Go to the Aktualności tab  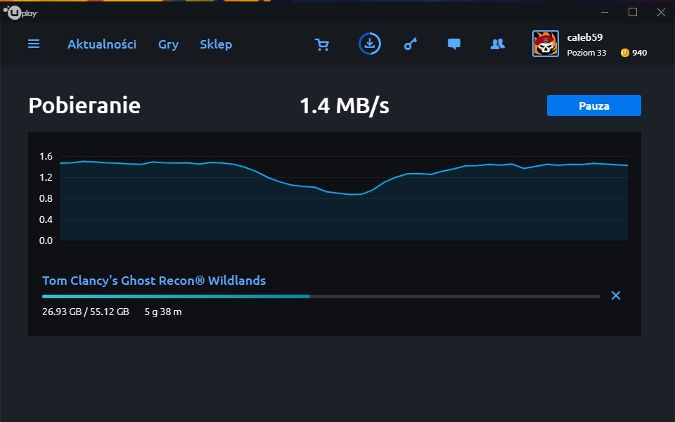point(101,44)
